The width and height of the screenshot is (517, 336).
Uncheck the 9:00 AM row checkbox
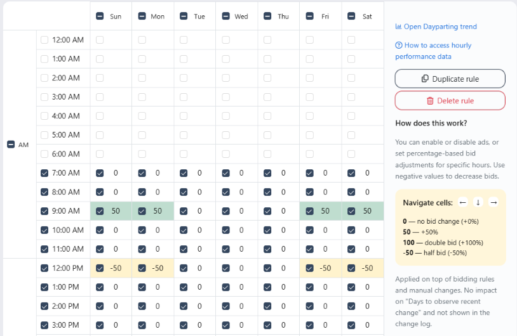click(44, 211)
